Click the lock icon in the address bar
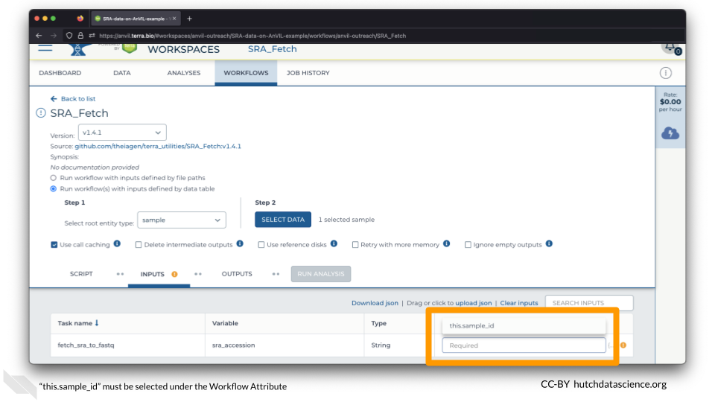Screen dimensions: 715x402 [x=80, y=36]
